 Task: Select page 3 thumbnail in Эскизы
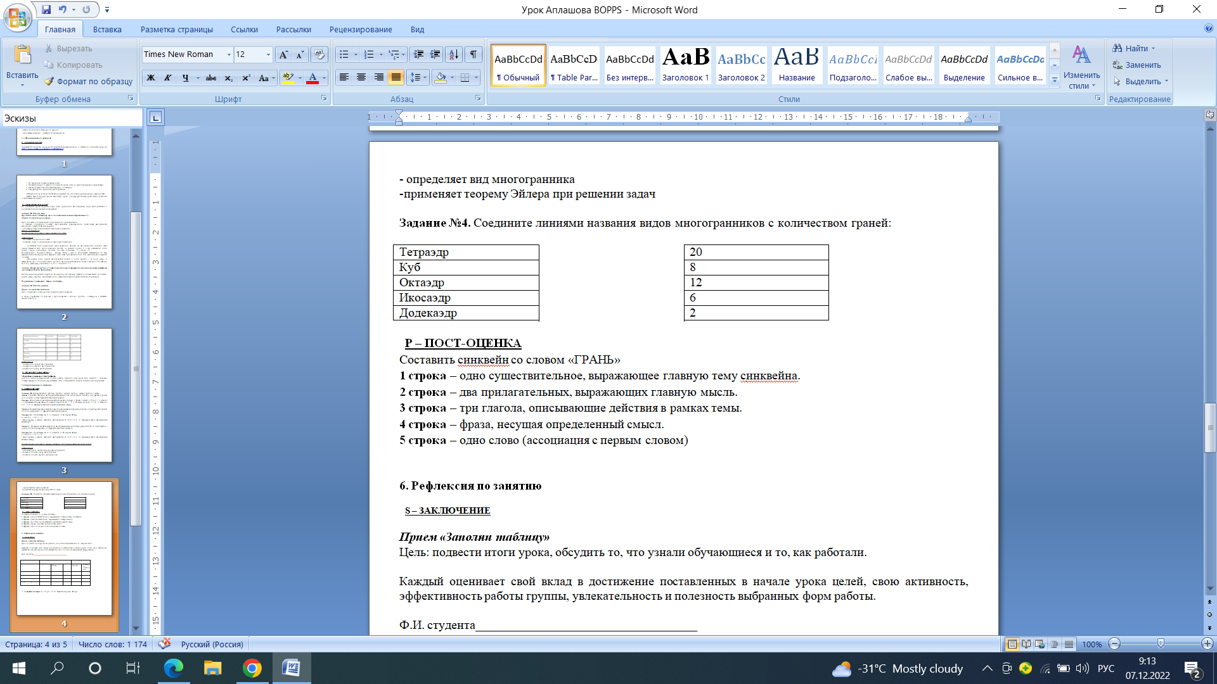(64, 395)
